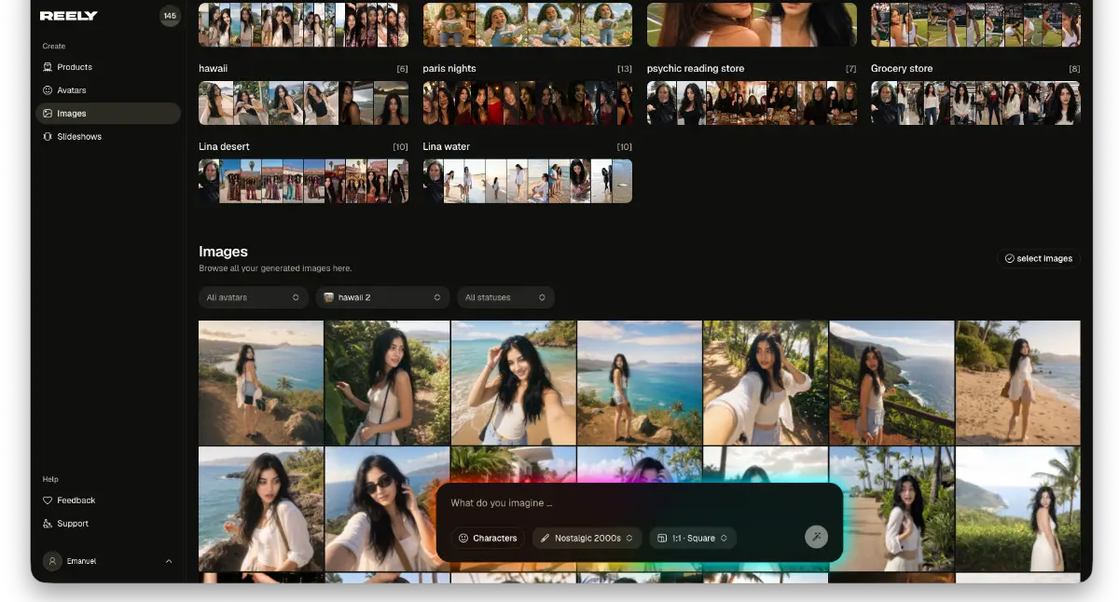
Task: Open the 1:1 Square aspect ratio dropdown
Action: pyautogui.click(x=693, y=538)
